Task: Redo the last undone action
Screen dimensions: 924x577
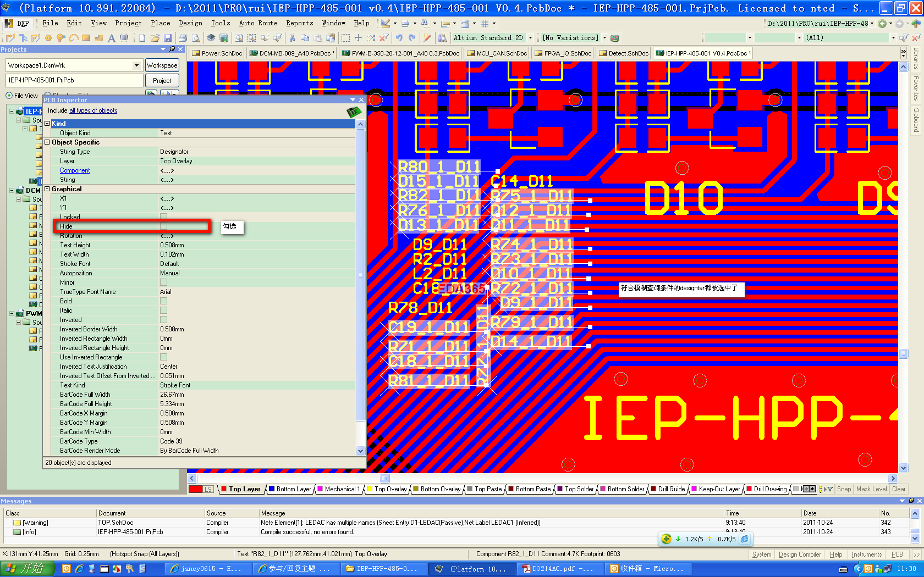Action: coord(411,38)
